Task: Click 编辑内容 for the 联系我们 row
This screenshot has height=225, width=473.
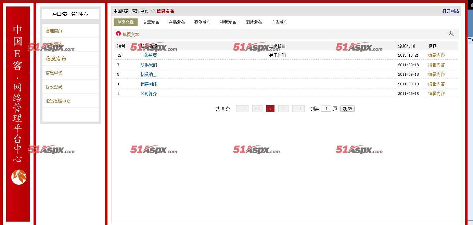Action: click(x=436, y=65)
